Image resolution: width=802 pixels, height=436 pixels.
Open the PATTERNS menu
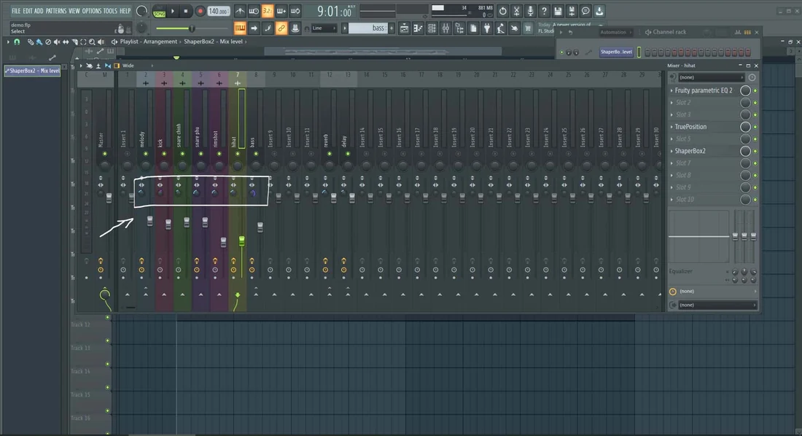(55, 11)
